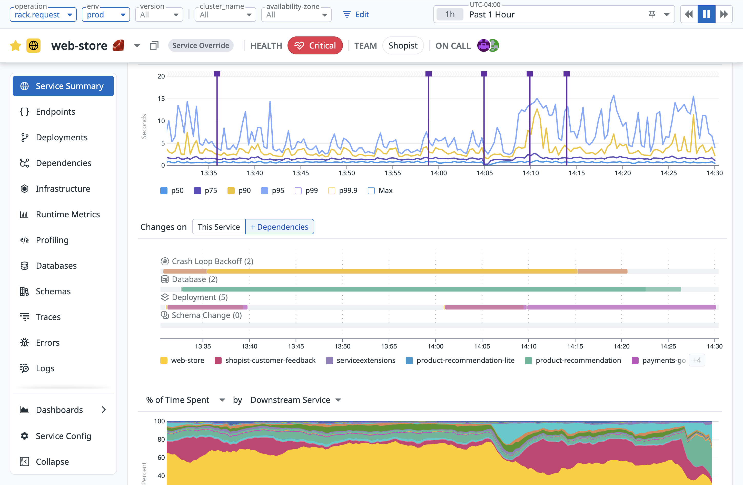Open Profiling from the sidebar
The height and width of the screenshot is (485, 743).
[52, 240]
